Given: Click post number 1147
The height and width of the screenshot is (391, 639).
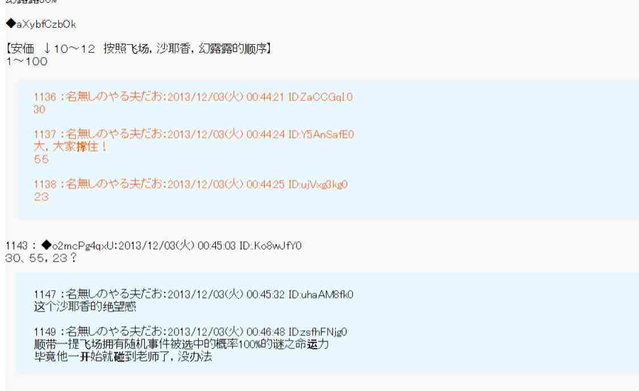Looking at the screenshot, I should tap(45, 294).
